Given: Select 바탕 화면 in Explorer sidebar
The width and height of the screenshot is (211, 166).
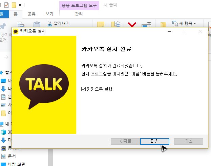Looking at the screenshot, I should [x=16, y=164].
